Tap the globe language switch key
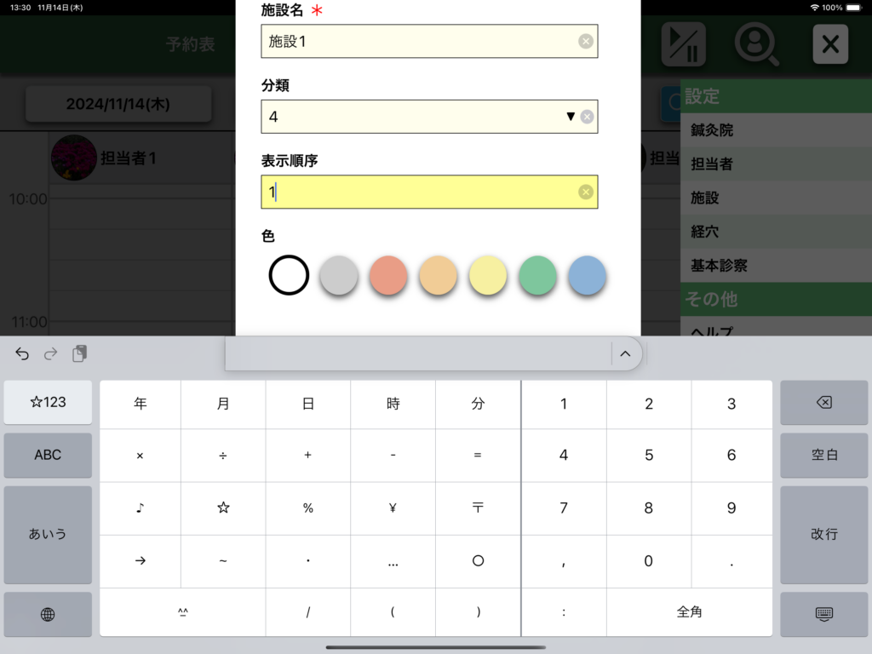 click(48, 614)
